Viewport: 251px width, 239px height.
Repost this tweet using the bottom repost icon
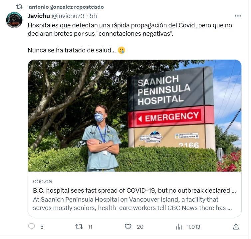(79, 227)
